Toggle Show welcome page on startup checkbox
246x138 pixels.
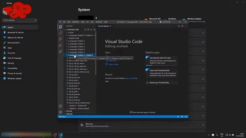(x=131, y=112)
